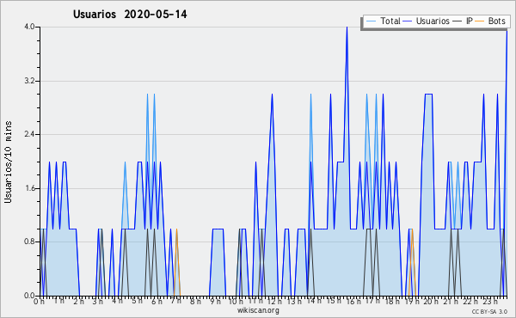Screen dimensions: 516x318
Task: Click the y-axis value 0.8
Action: (x=29, y=242)
